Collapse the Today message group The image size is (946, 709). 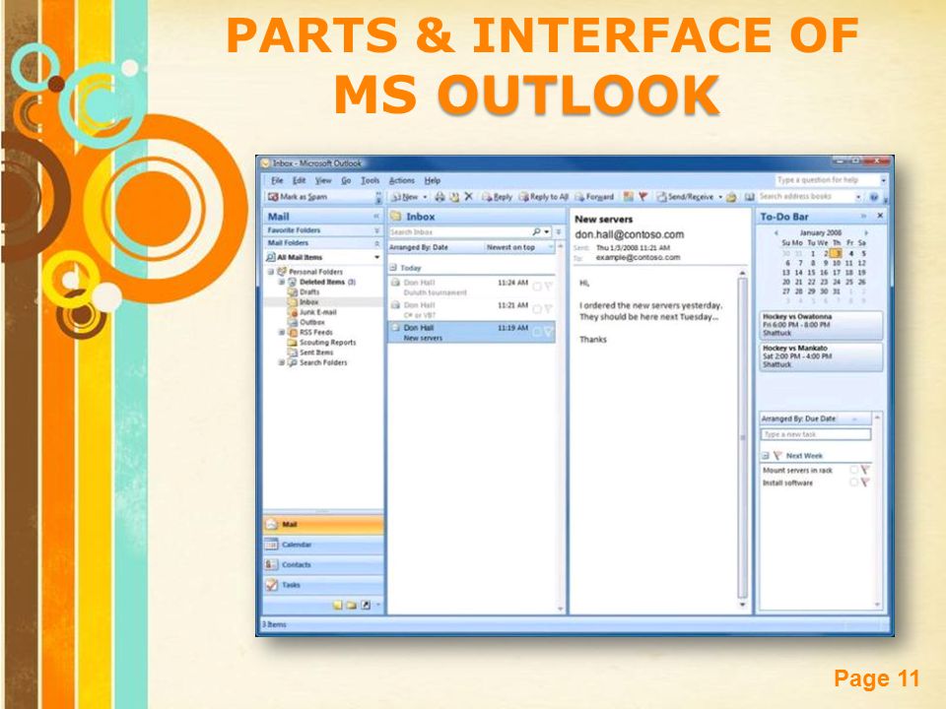point(393,268)
